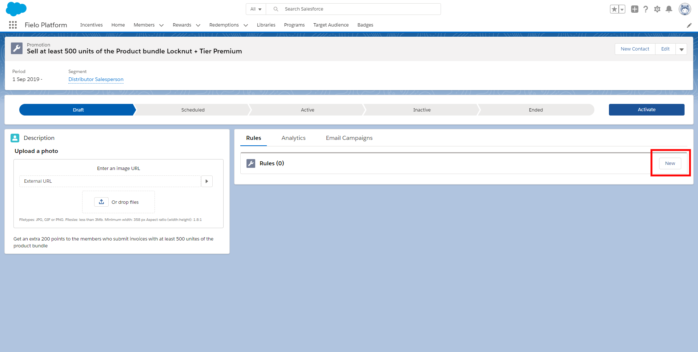Click the pencil edit navigation icon

point(689,25)
